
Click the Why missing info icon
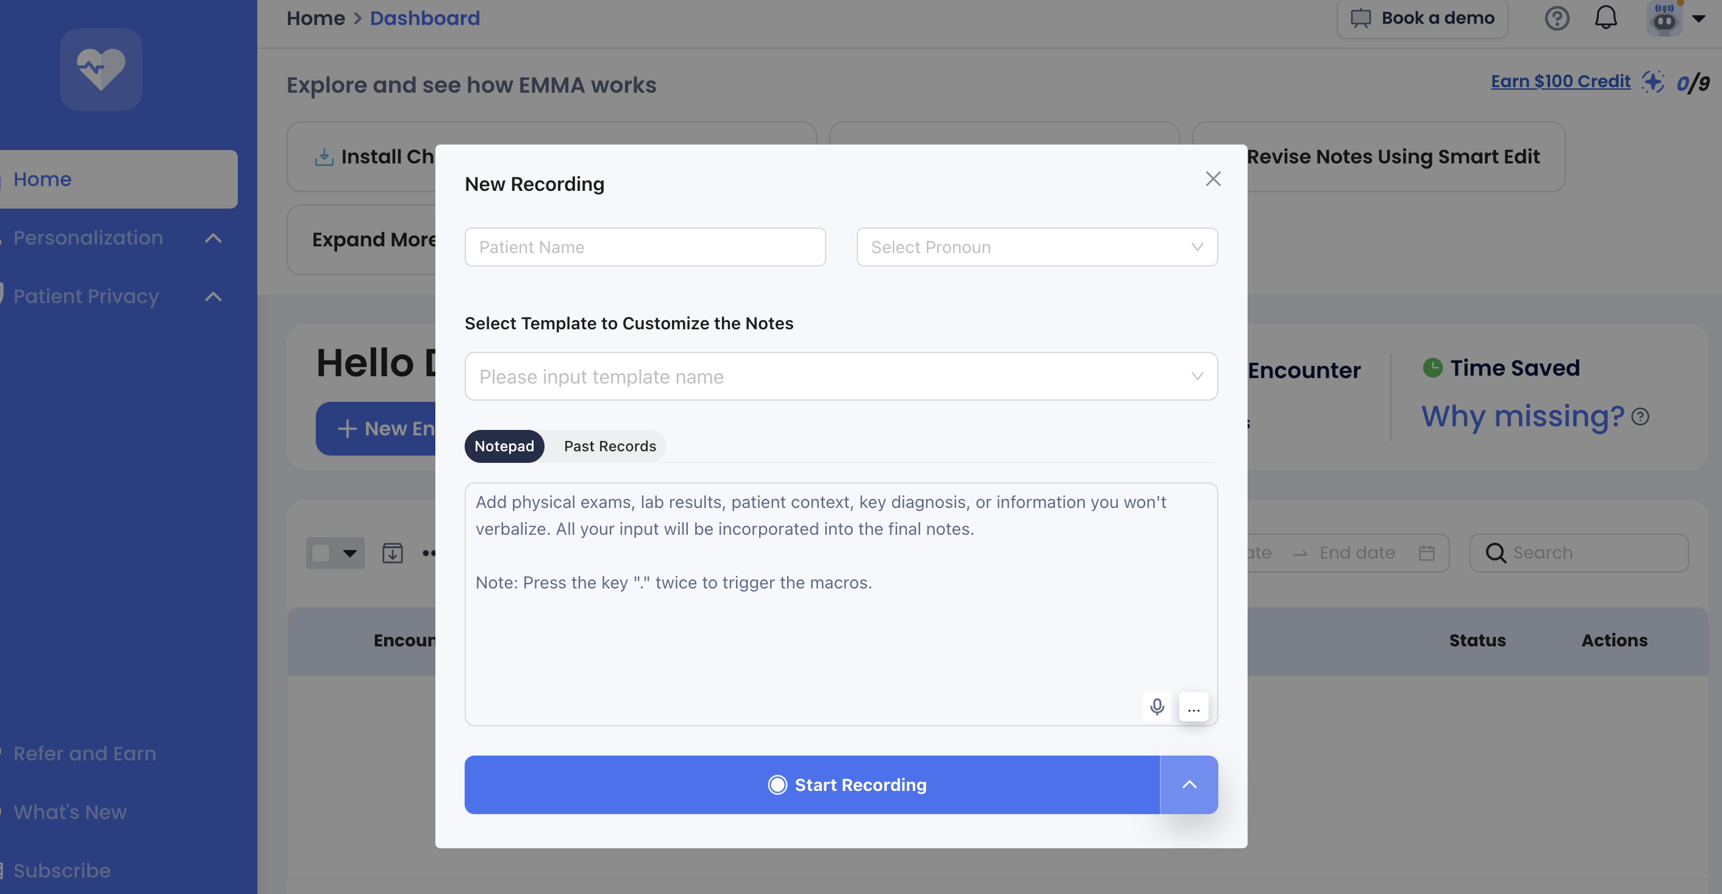click(x=1640, y=417)
